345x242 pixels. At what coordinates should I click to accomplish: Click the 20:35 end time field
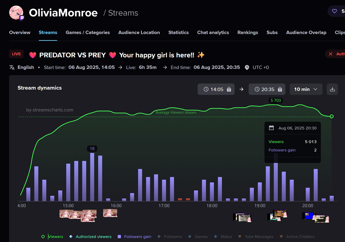pos(267,89)
